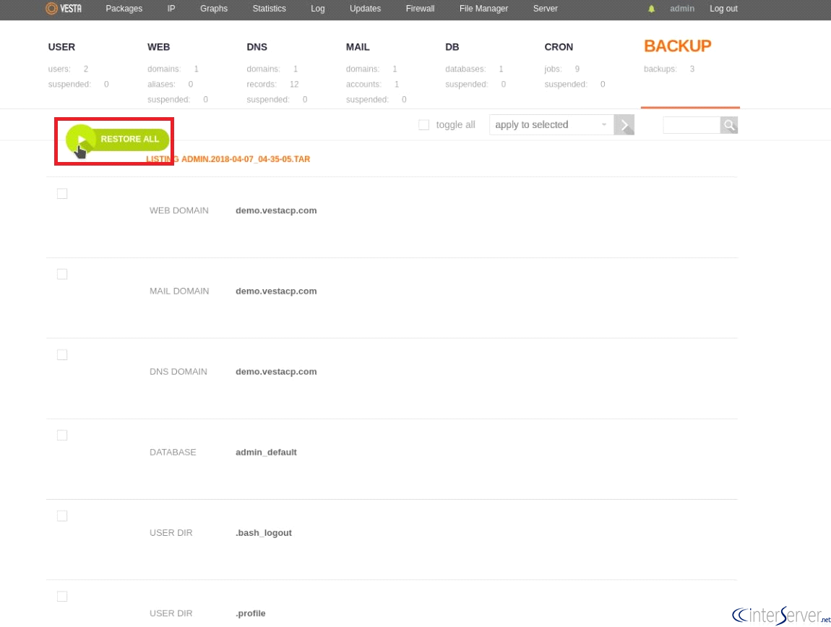Switch to the USER tab
The width and height of the screenshot is (831, 627).
(61, 47)
